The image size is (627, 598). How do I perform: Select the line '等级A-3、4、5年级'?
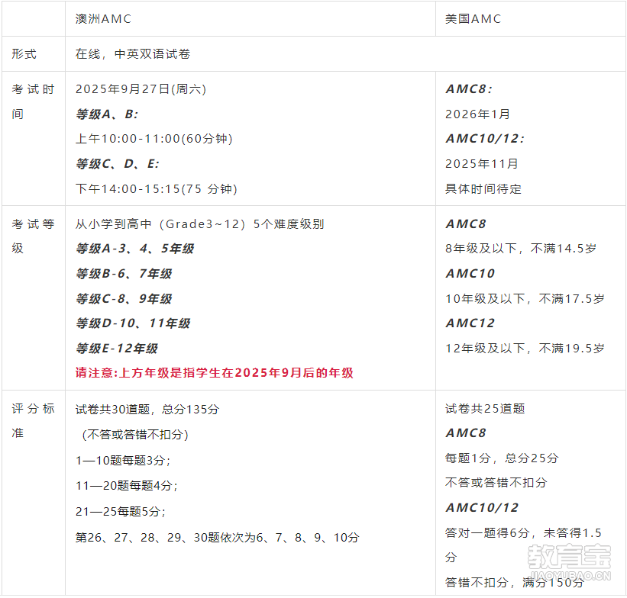135,249
